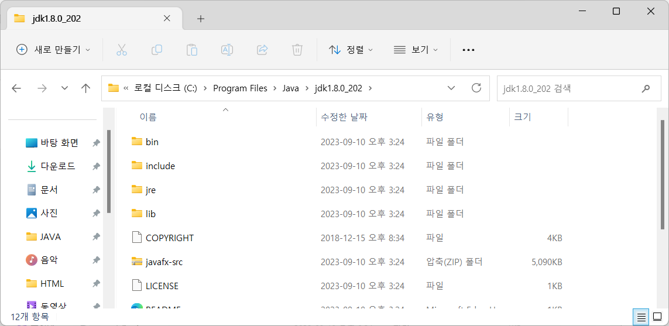Unpin JAVA using its pin icon
669x326 pixels.
[97, 237]
